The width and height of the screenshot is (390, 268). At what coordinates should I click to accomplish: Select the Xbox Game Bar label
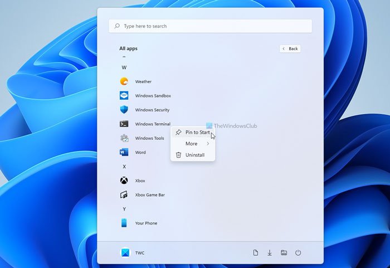click(150, 195)
